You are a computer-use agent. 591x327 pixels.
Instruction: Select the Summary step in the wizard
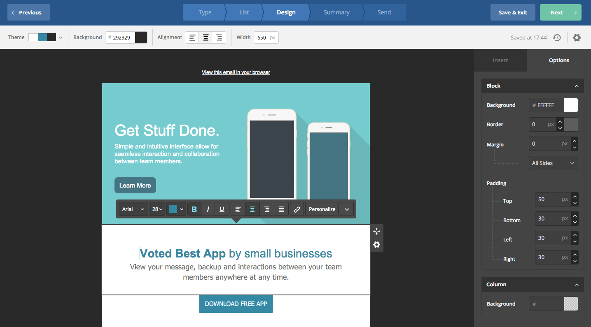click(x=336, y=12)
